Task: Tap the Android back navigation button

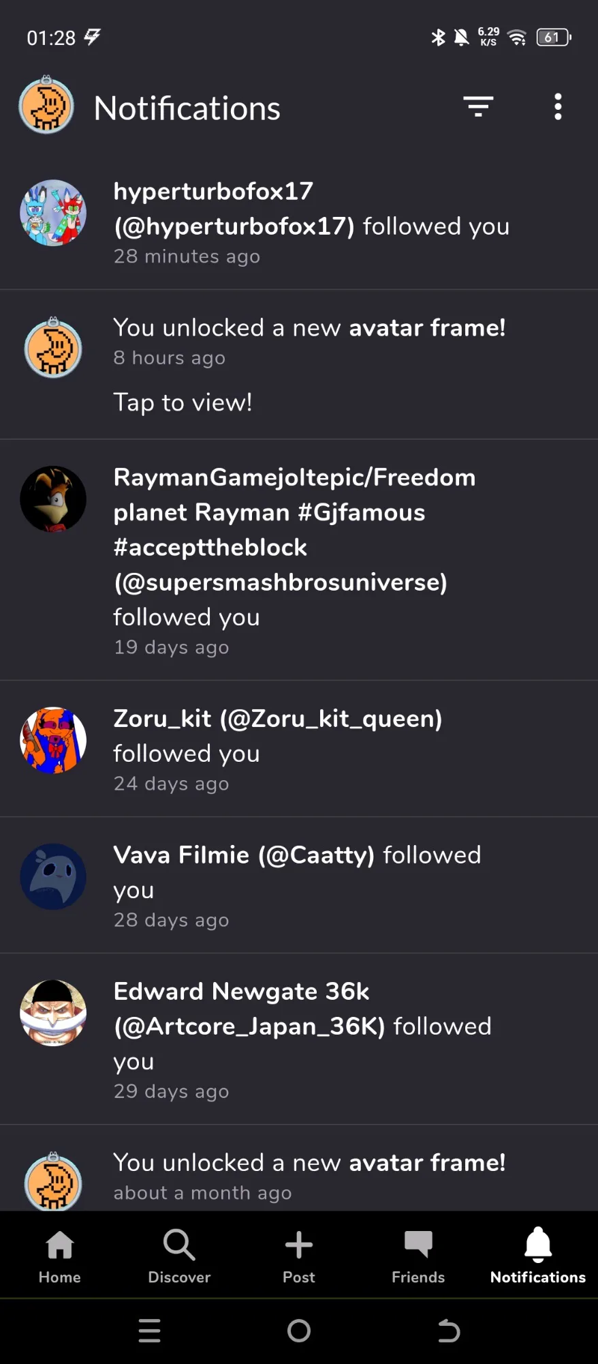Action: coord(448,1331)
